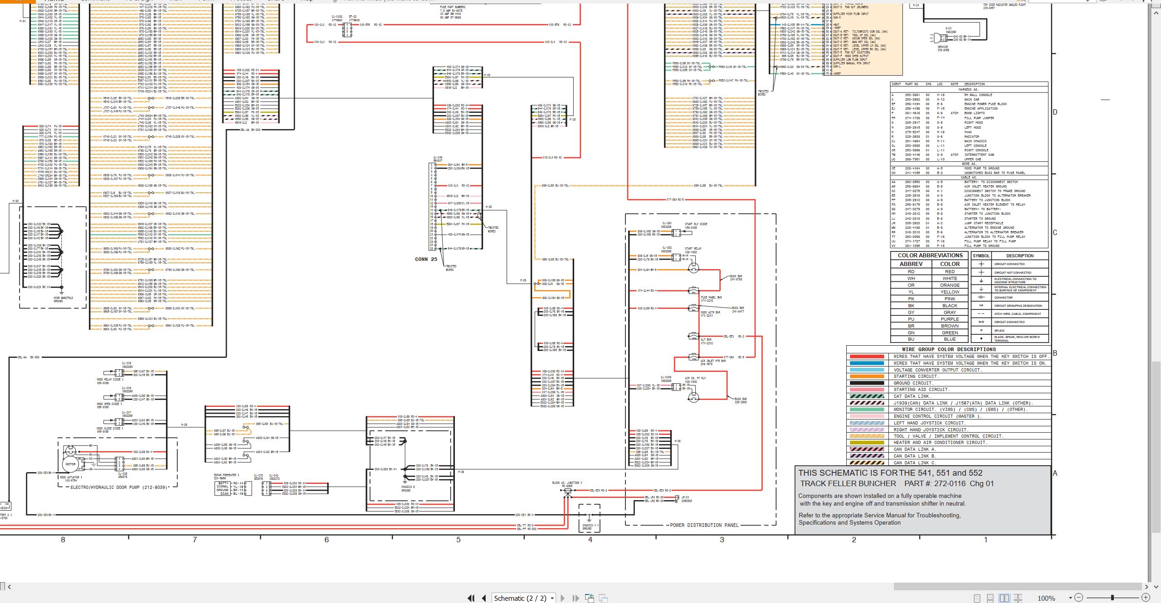Go to the first page
Viewport: 1161px width, 603px height.
471,598
